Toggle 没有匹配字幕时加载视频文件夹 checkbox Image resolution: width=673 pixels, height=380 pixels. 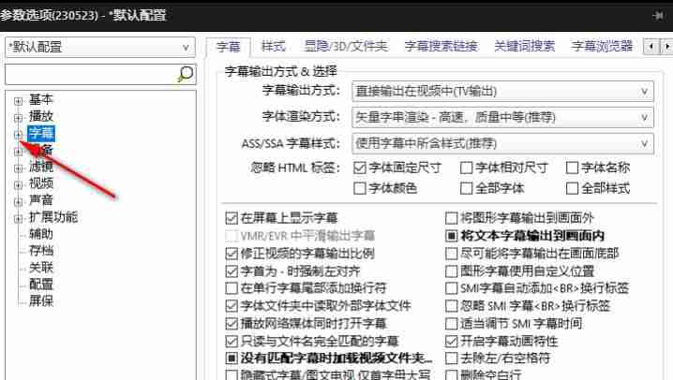[232, 358]
